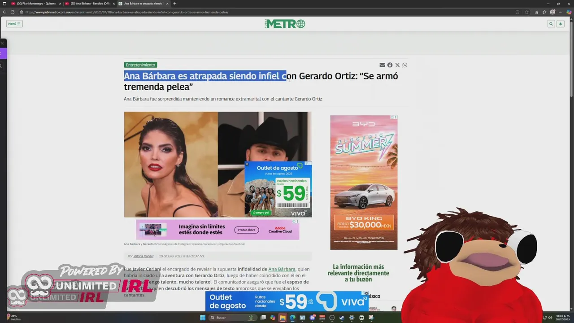574x323 pixels.
Task: Open the tab actions menu icon
Action: 4,4
